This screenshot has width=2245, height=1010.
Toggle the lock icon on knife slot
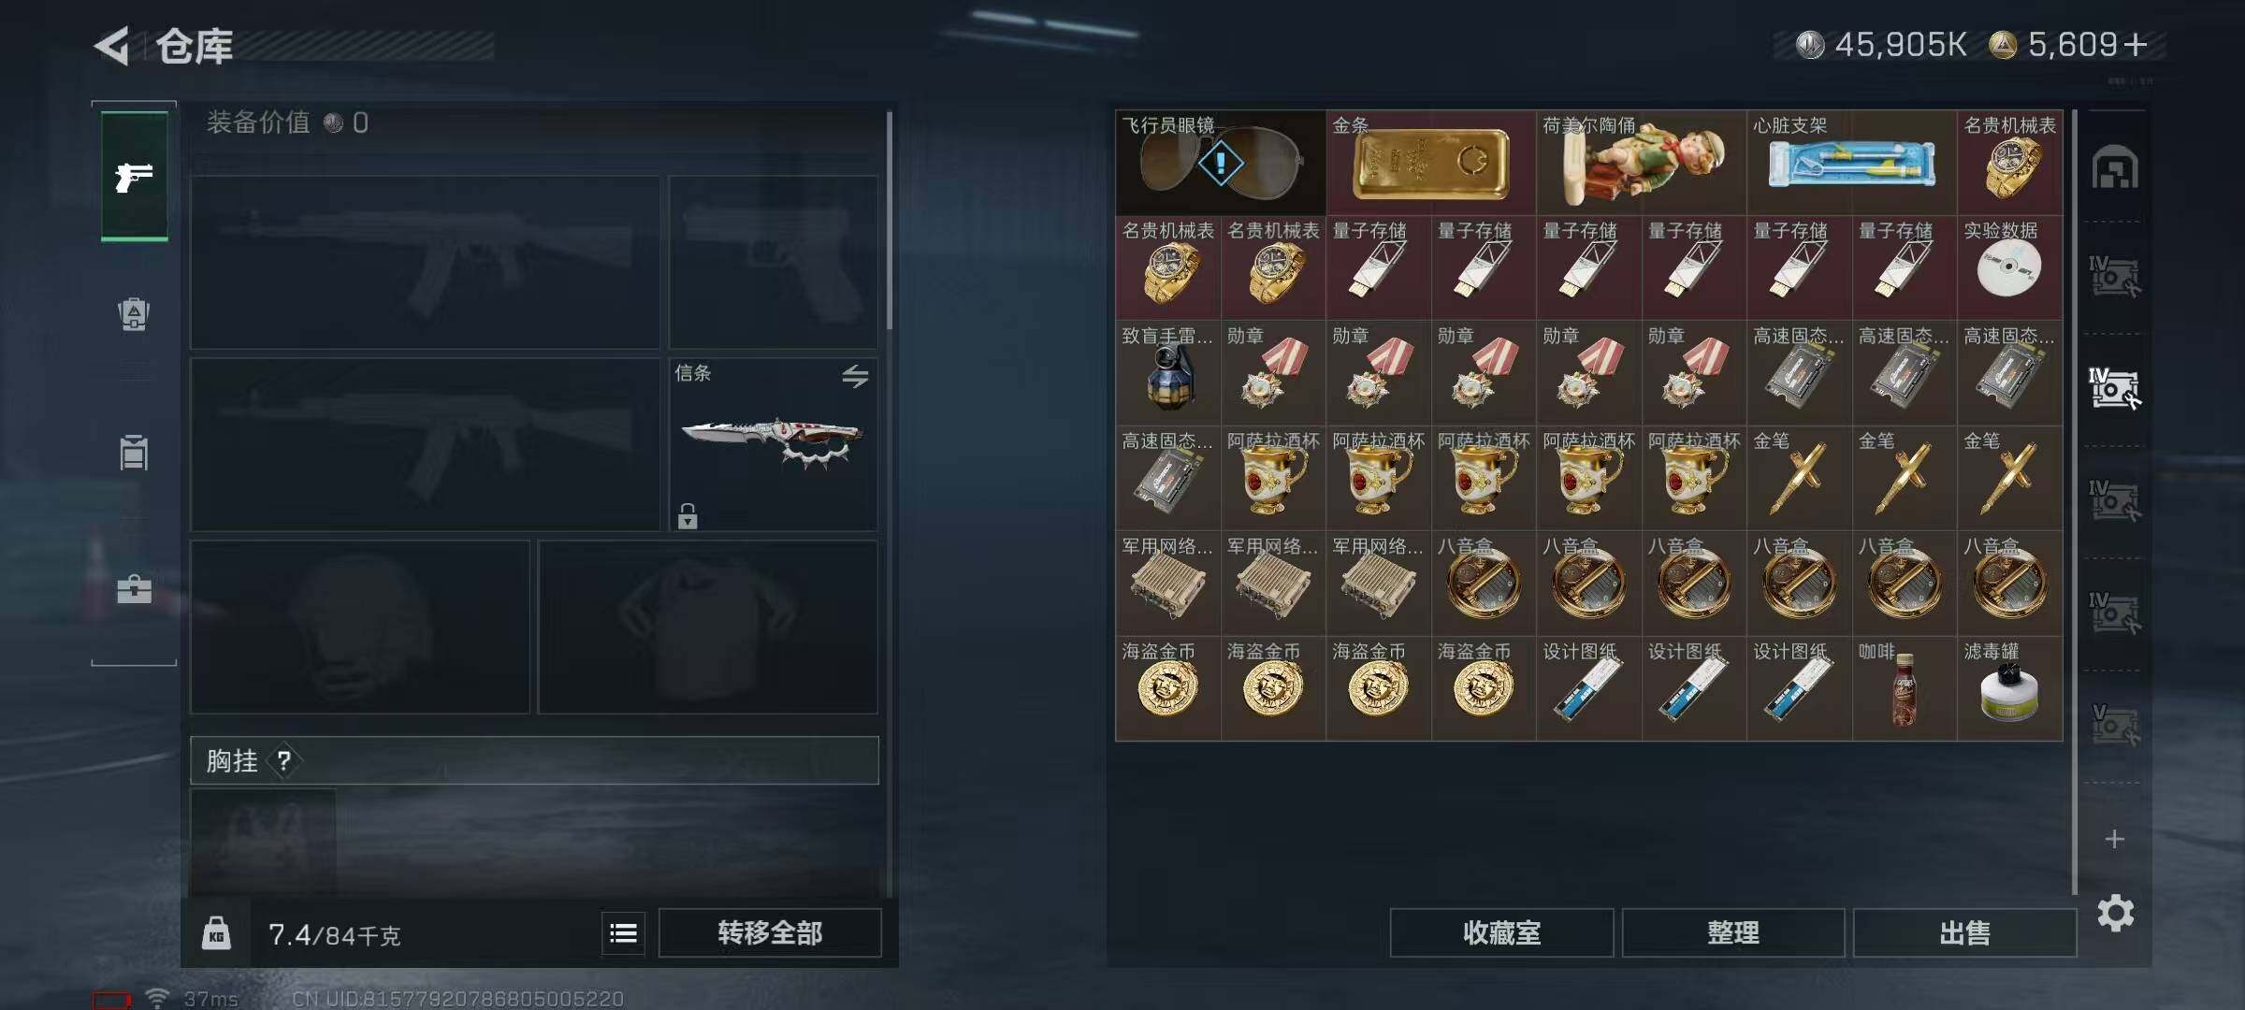click(x=688, y=515)
